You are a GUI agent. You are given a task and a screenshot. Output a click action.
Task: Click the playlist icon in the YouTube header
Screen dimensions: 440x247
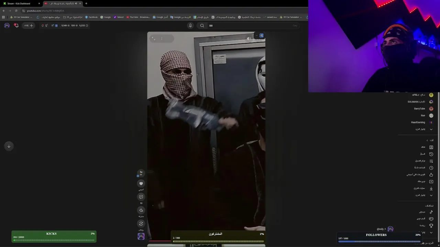(x=53, y=25)
